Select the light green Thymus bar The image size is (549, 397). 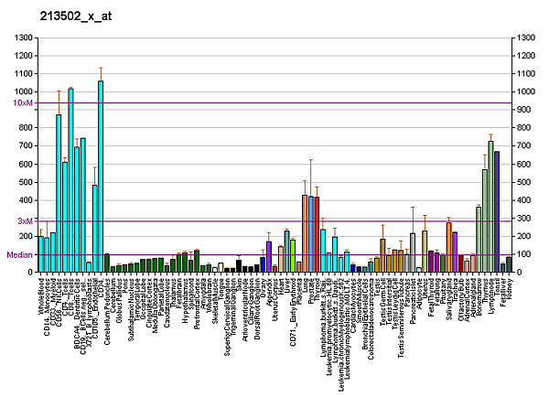(485, 220)
